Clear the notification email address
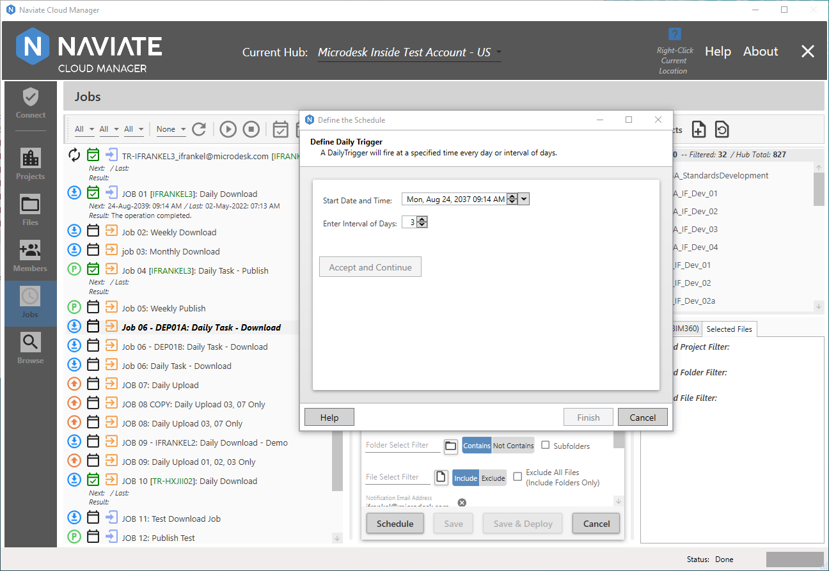The width and height of the screenshot is (829, 571). pyautogui.click(x=462, y=503)
